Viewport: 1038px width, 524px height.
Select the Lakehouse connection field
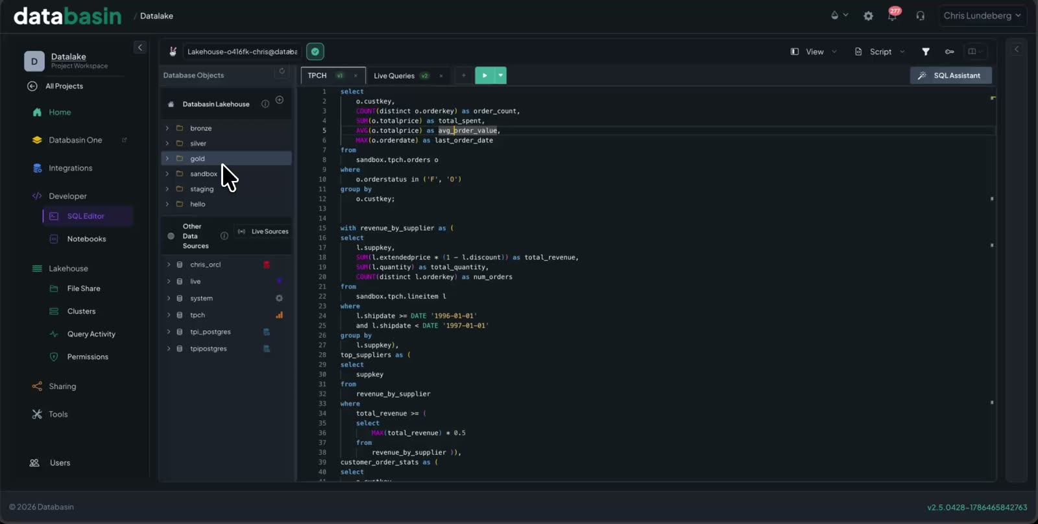pyautogui.click(x=242, y=52)
